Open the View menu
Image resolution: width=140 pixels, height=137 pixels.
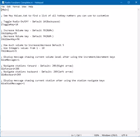(x=24, y=7)
